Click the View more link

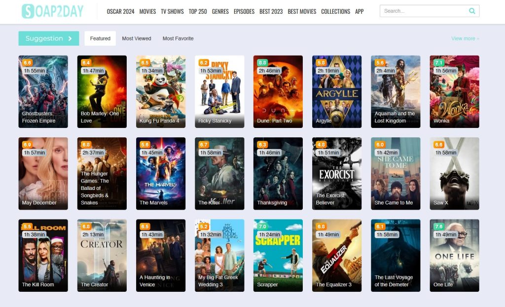click(465, 38)
